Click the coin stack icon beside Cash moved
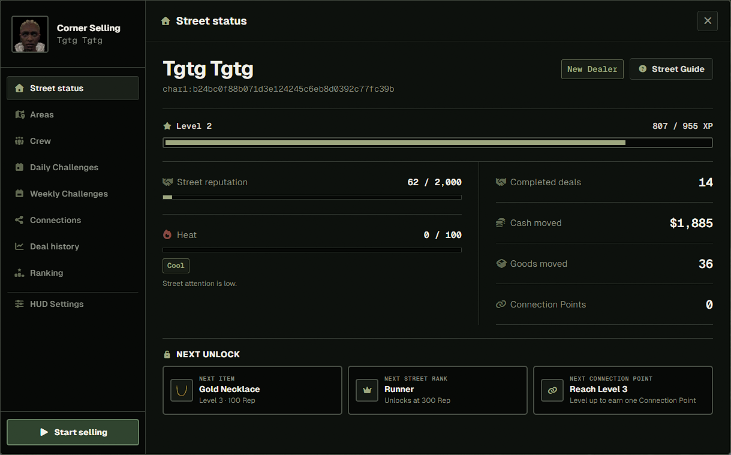Viewport: 731px width, 455px height. (x=501, y=222)
